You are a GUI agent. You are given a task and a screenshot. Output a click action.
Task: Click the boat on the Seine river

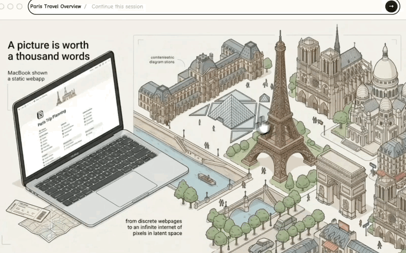(207, 179)
